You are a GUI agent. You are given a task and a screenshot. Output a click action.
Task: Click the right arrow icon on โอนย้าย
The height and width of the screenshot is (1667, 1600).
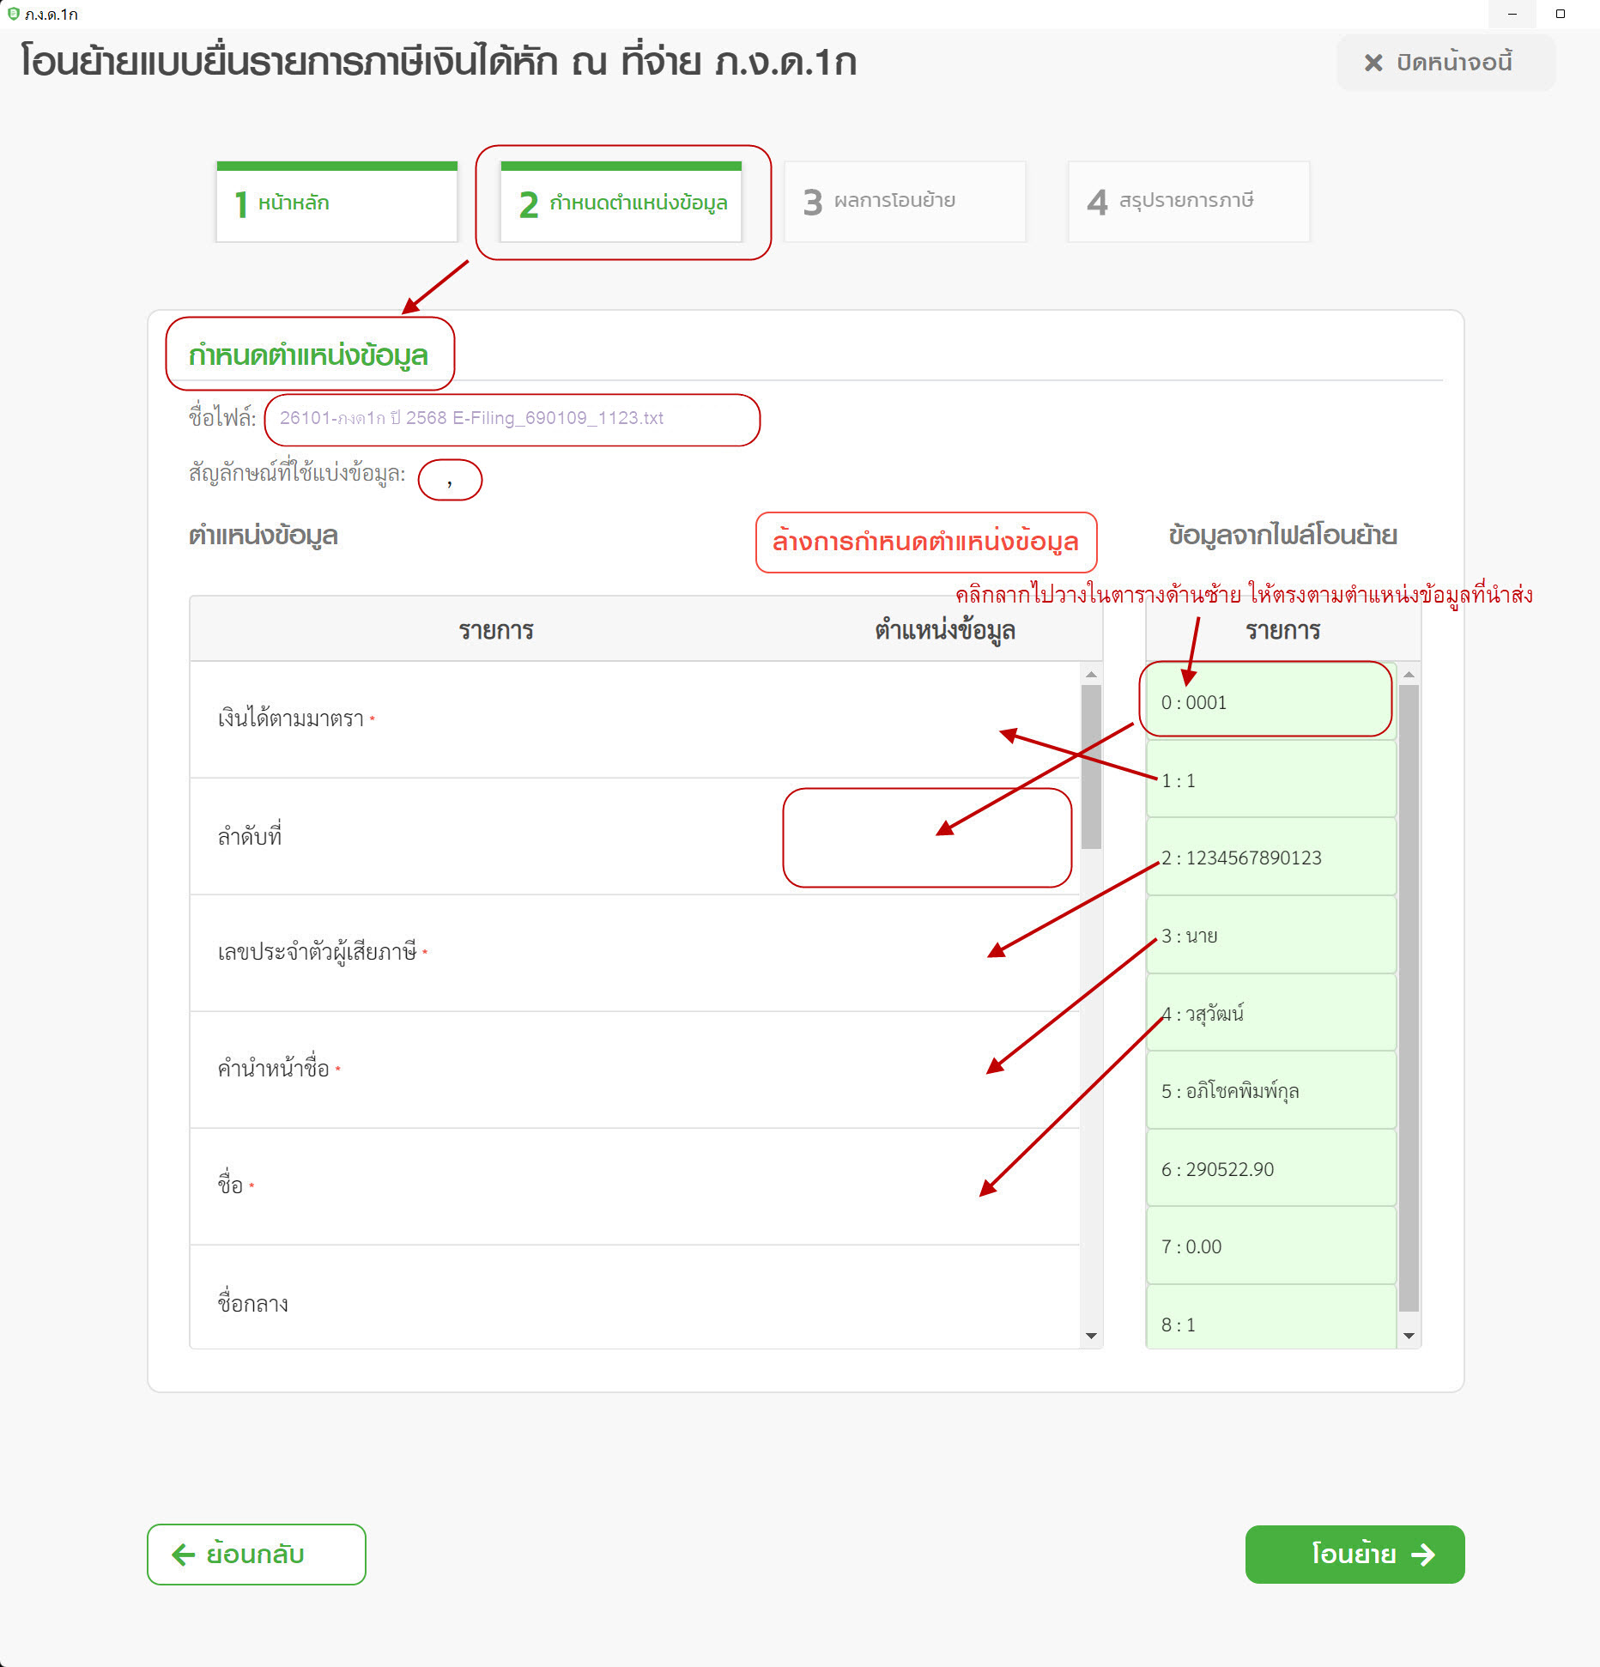(x=1423, y=1555)
